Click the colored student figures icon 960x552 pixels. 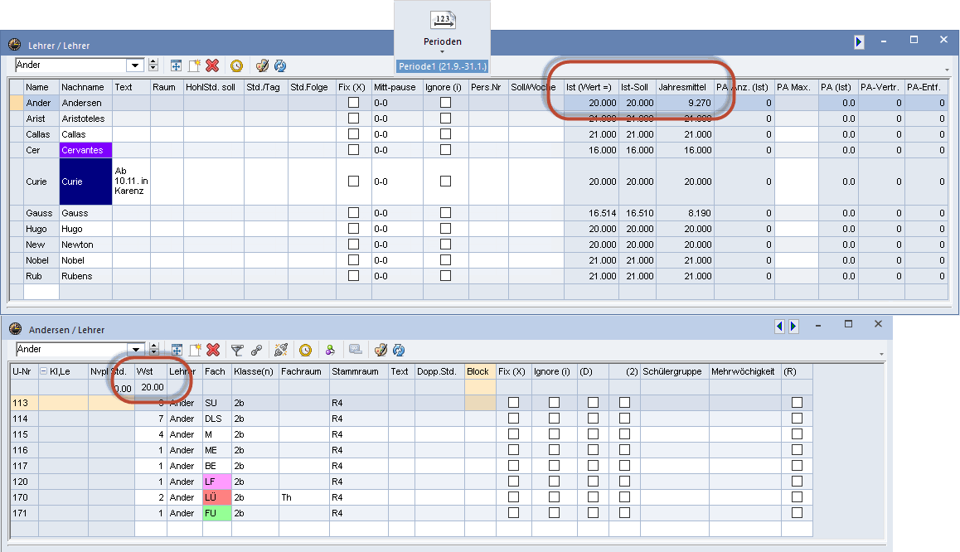(x=330, y=350)
